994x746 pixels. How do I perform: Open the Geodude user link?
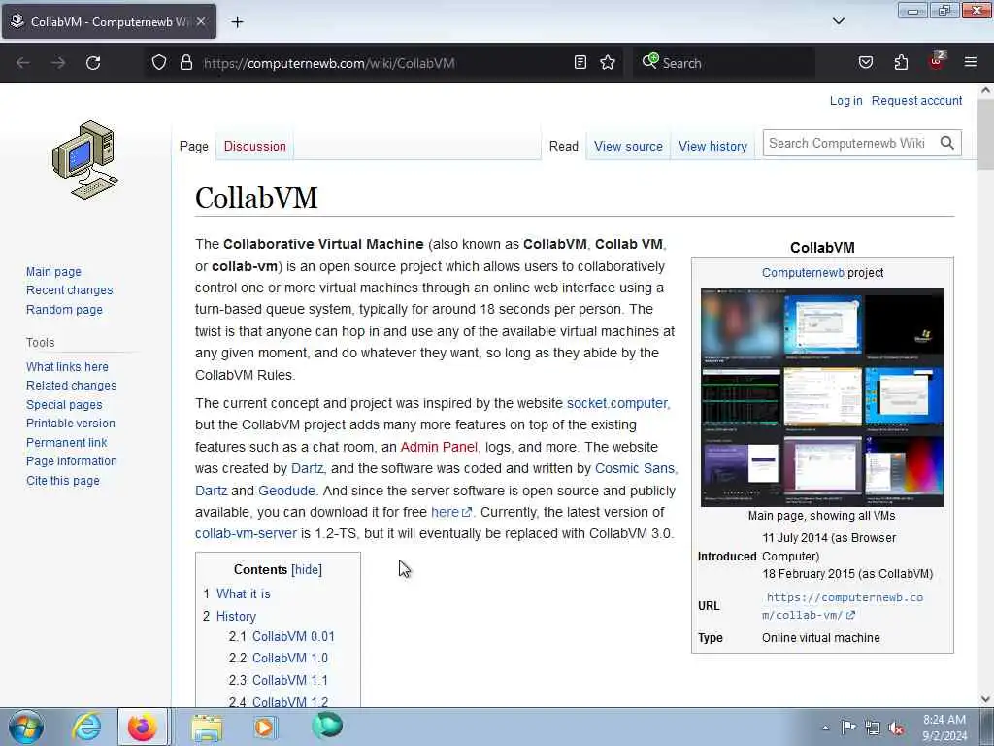(x=286, y=491)
